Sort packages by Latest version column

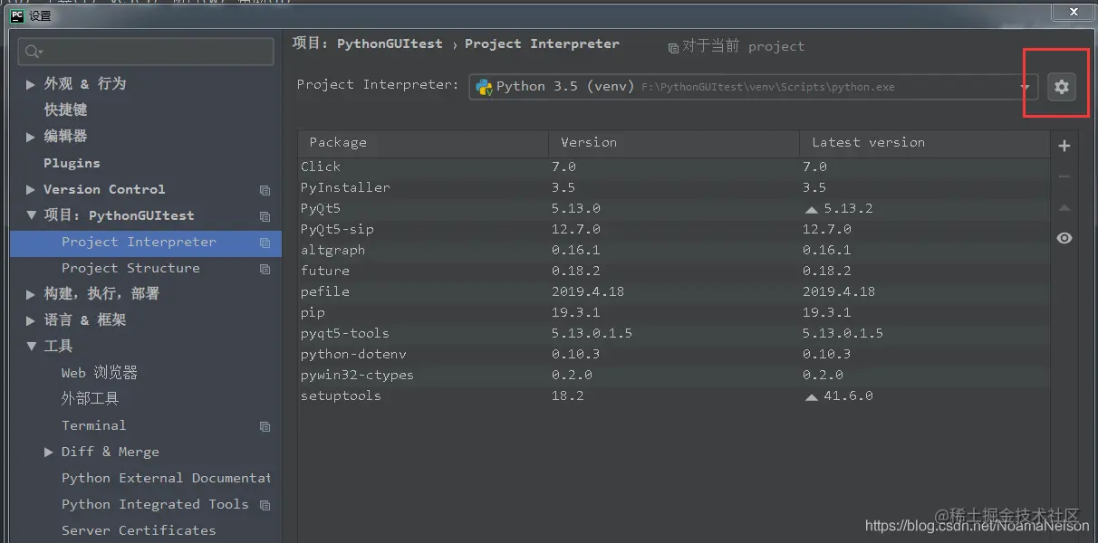click(x=868, y=142)
